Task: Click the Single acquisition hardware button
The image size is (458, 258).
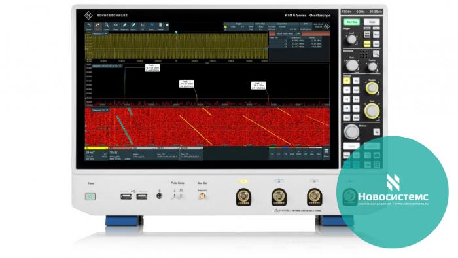Action: (372, 22)
